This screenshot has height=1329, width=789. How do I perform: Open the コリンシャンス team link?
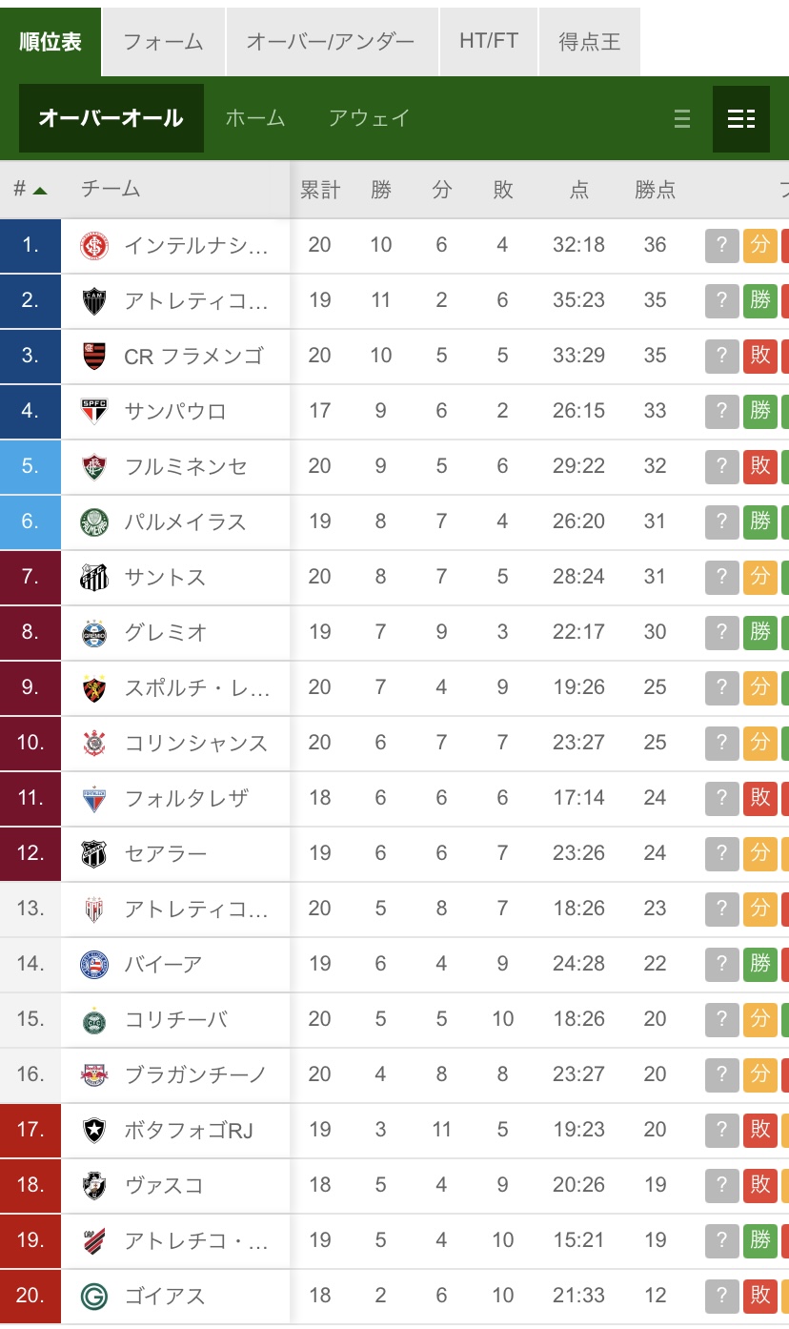196,744
